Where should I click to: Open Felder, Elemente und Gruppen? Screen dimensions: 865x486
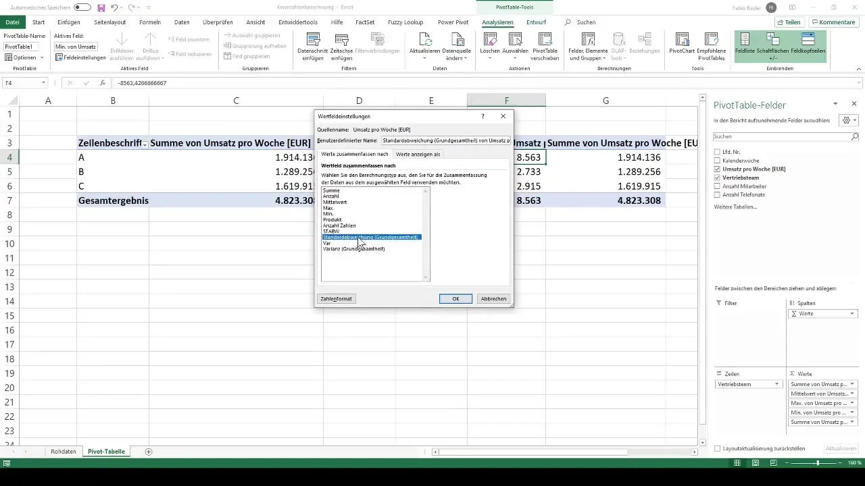pyautogui.click(x=587, y=47)
